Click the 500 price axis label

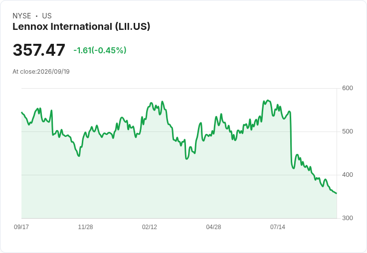pos(348,131)
